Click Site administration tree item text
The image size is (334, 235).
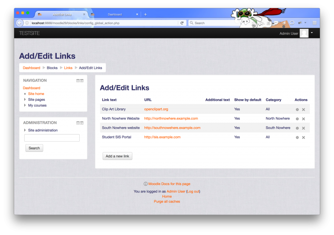(x=43, y=130)
